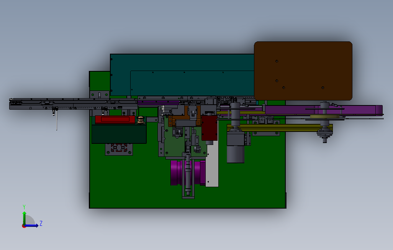Click the Z axis label of triad
Image resolution: width=393 pixels, height=250 pixels.
[41, 224]
